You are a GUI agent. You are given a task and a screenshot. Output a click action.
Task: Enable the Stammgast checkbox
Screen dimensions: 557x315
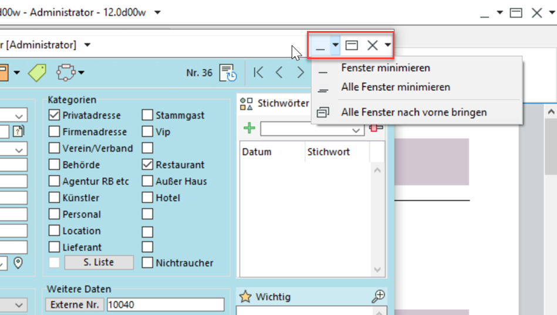(147, 115)
